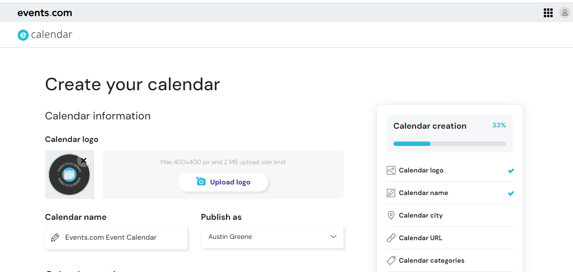The image size is (573, 272).
Task: Go to Calendar URL checklist step
Action: point(450,238)
